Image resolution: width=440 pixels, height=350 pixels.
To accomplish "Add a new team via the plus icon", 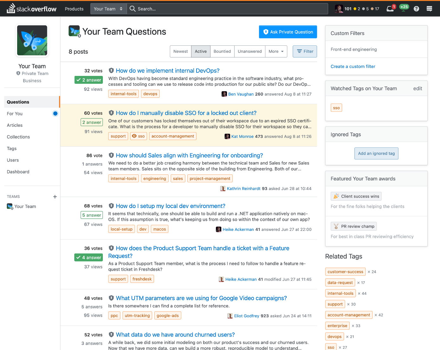I will (x=55, y=197).
